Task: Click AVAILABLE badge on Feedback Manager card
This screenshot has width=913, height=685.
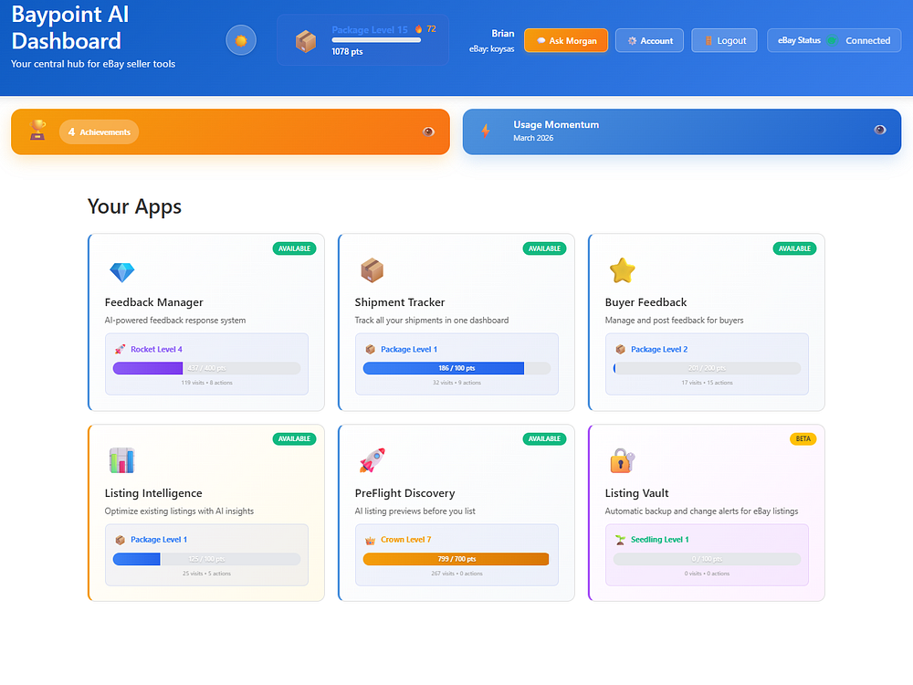Action: 294,248
